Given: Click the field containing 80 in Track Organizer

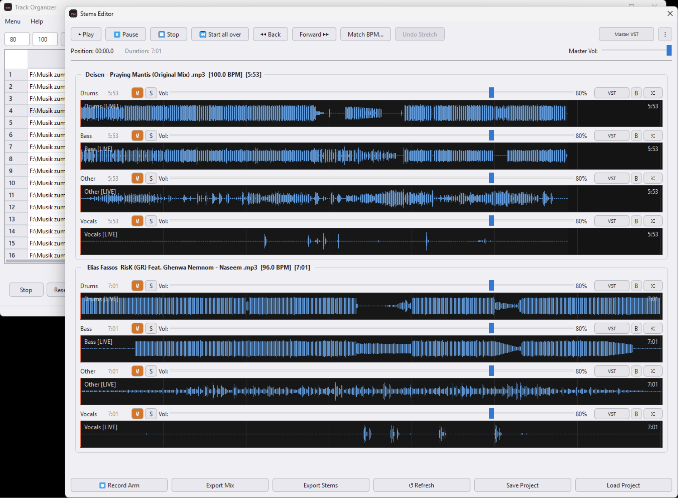Looking at the screenshot, I should [x=17, y=39].
